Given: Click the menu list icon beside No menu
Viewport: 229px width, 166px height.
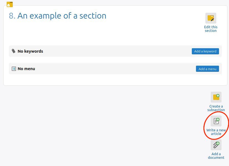Looking at the screenshot, I should [x=14, y=69].
